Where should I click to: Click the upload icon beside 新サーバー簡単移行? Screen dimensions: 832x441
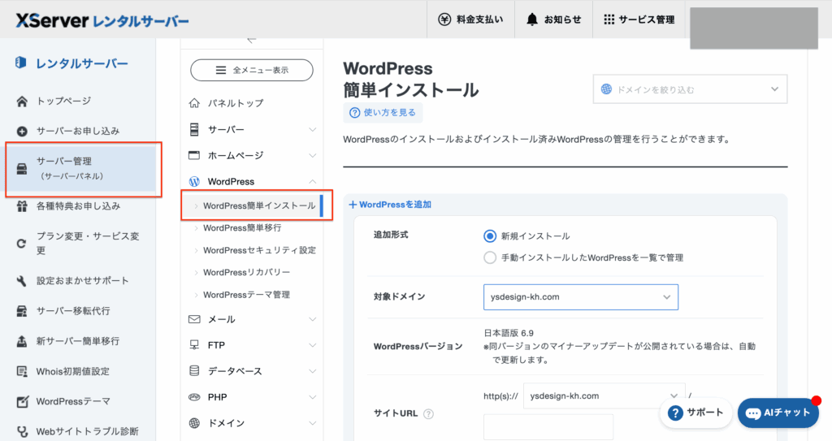[x=22, y=341]
